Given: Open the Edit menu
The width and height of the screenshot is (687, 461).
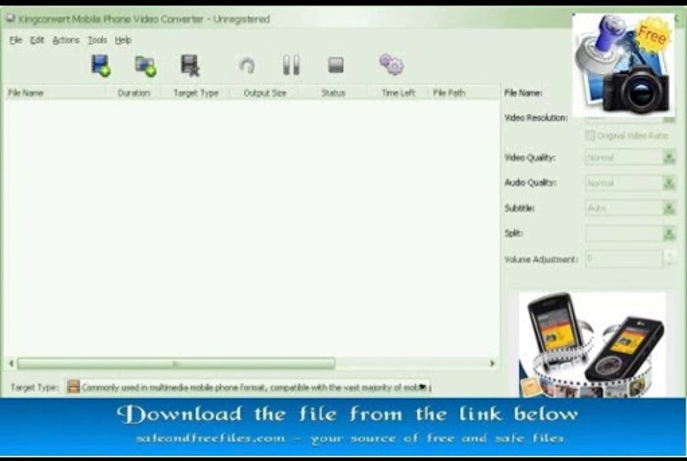Looking at the screenshot, I should click(x=37, y=40).
